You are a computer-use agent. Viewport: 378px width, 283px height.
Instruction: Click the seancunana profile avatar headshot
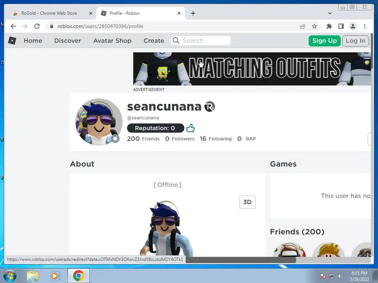(x=99, y=122)
